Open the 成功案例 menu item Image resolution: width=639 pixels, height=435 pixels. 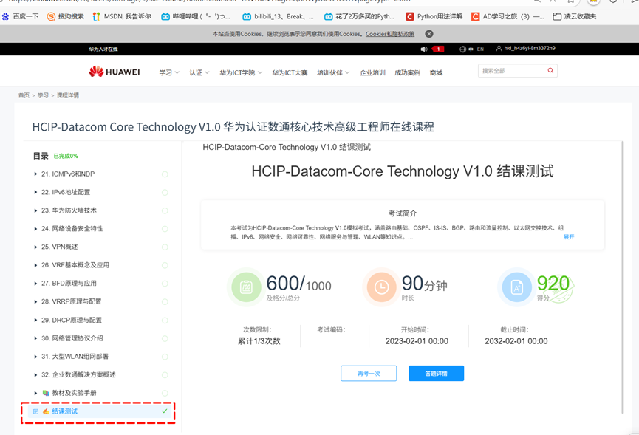tap(408, 72)
